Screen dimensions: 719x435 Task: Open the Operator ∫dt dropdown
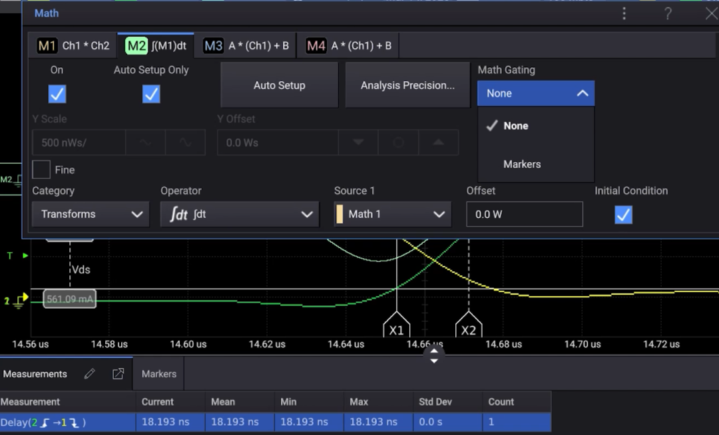pos(240,214)
